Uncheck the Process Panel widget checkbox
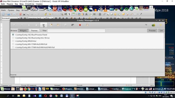 [x=13, y=35]
